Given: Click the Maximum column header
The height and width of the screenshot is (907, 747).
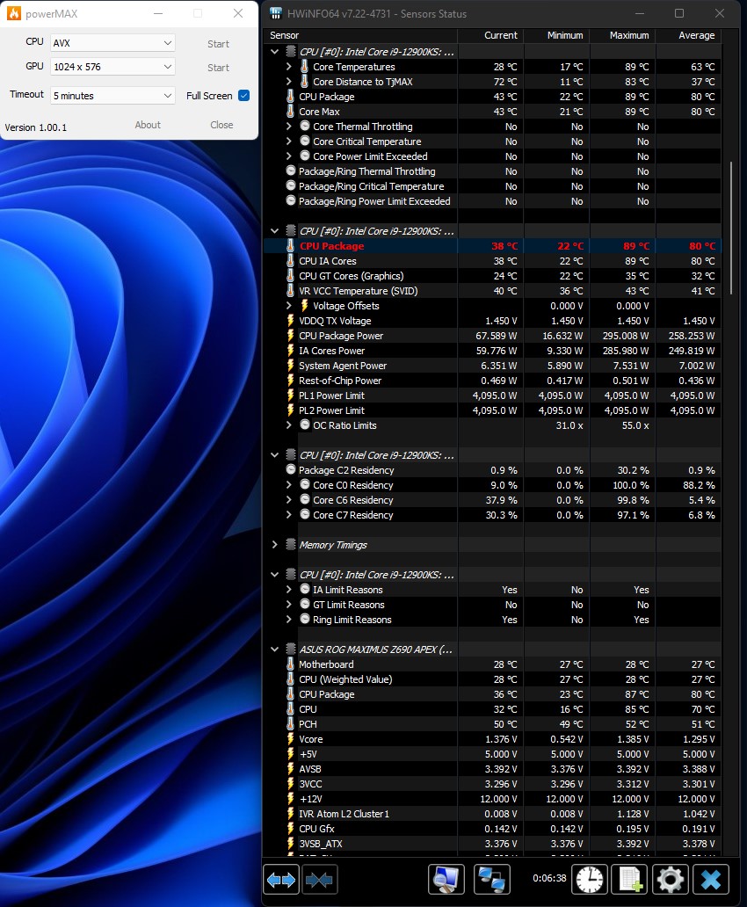Looking at the screenshot, I should [x=622, y=35].
